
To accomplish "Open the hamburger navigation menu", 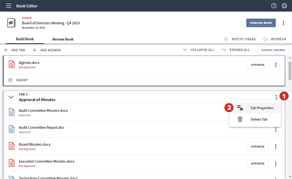I will tap(8, 6).
